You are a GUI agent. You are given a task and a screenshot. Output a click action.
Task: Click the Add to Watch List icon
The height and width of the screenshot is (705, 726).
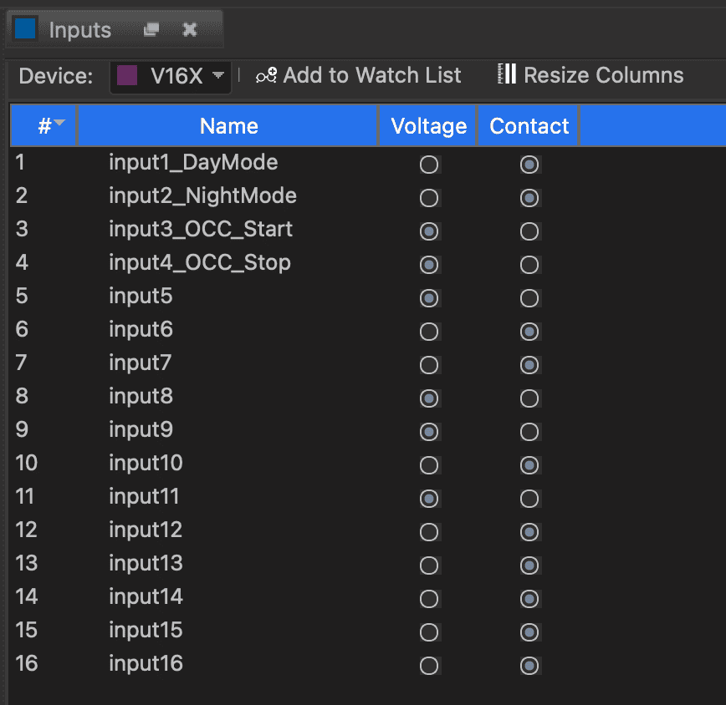[266, 75]
